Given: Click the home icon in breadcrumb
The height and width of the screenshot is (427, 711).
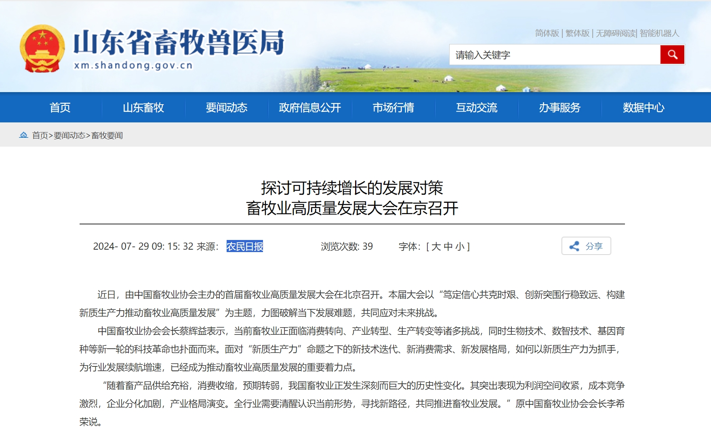Looking at the screenshot, I should pos(23,135).
